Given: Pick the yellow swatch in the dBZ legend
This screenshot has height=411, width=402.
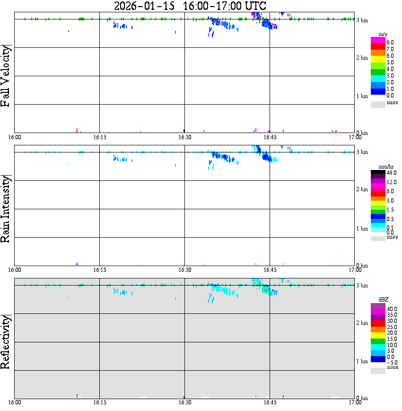Looking at the screenshot, I should 378,336.
